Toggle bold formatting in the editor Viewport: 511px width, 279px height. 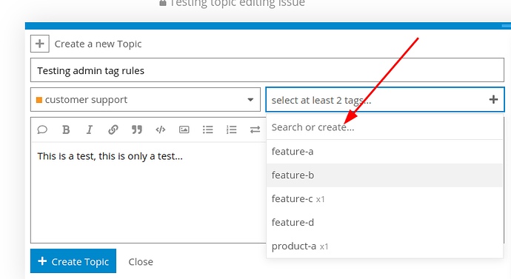coord(66,130)
